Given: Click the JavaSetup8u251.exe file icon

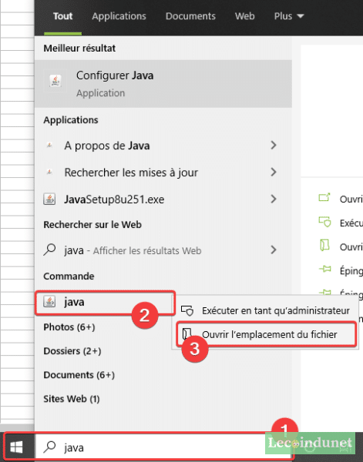Looking at the screenshot, I should [x=49, y=199].
